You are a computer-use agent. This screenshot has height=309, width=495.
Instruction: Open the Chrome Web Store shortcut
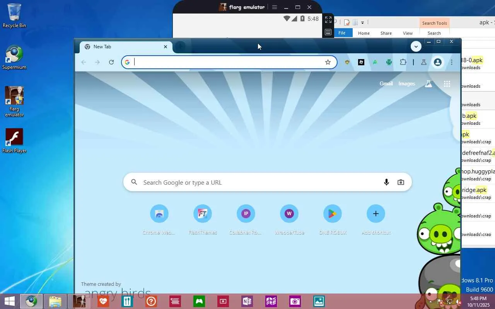click(x=159, y=219)
